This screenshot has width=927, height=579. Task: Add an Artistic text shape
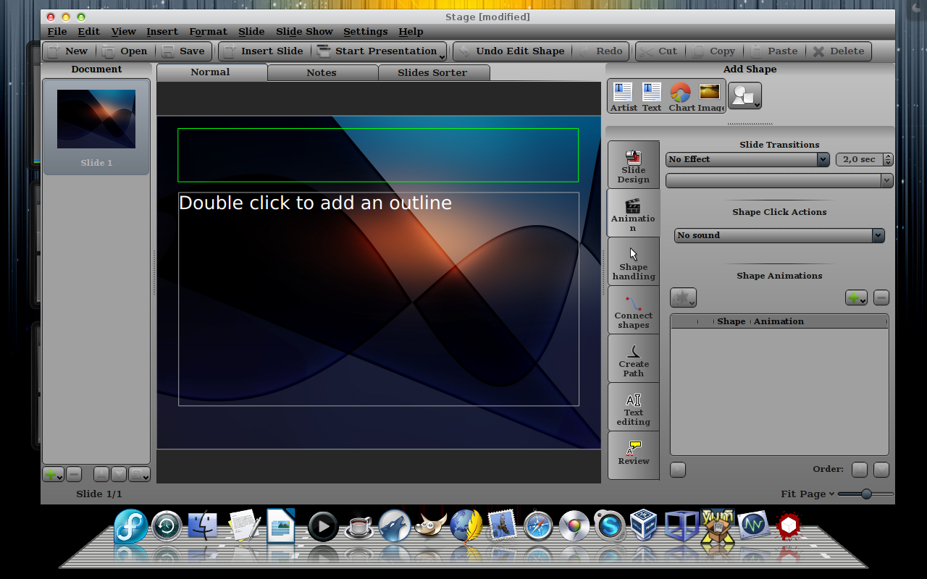point(623,97)
